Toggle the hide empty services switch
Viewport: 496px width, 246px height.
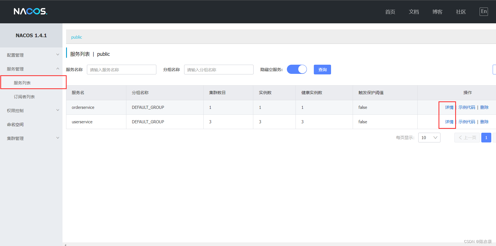tap(297, 69)
